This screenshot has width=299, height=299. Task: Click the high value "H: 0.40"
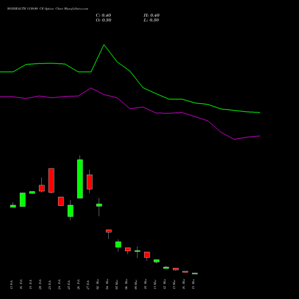[x=151, y=16]
